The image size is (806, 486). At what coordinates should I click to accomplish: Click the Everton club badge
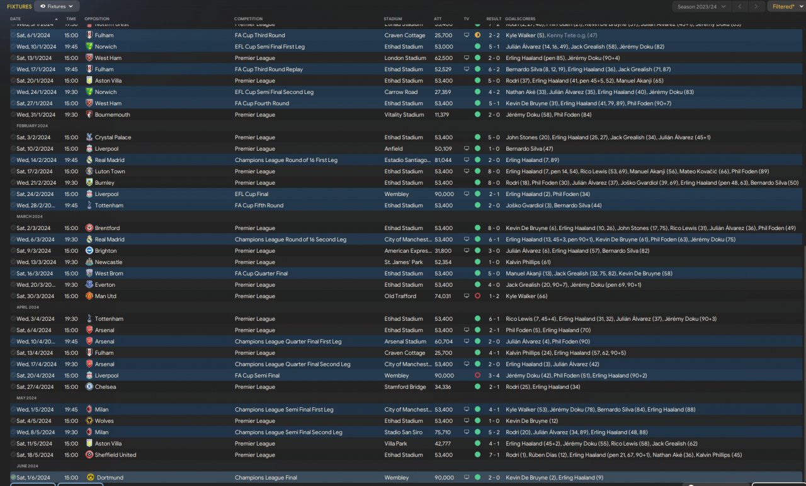(89, 285)
